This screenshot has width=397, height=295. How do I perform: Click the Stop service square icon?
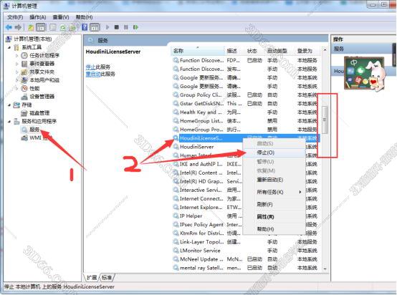[117, 27]
